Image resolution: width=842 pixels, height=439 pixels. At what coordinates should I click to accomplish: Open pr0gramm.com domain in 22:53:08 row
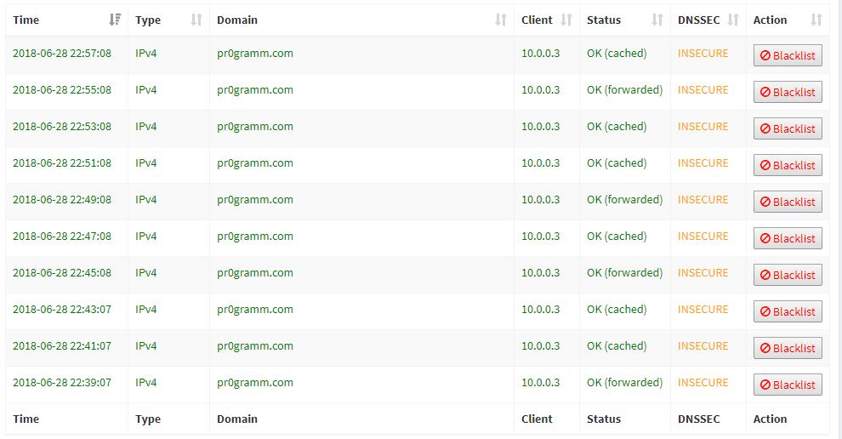[x=255, y=127]
